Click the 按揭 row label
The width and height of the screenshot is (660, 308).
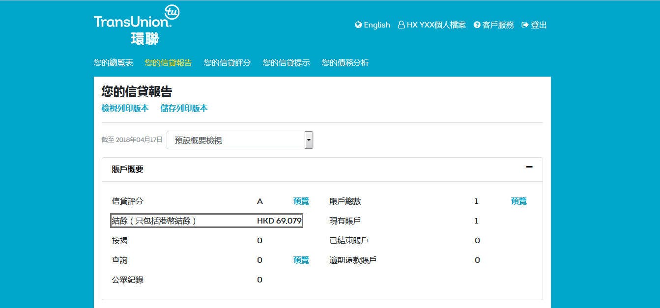point(120,241)
